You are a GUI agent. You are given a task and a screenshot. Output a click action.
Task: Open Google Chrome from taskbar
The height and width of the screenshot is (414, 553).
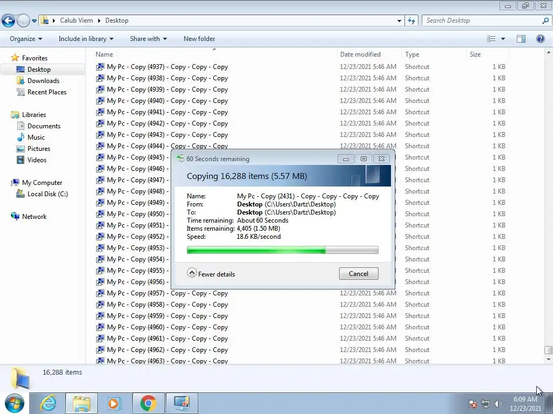click(148, 403)
